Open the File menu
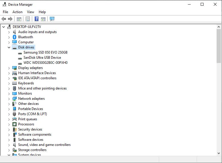The width and height of the screenshot is (222, 163). [5, 12]
